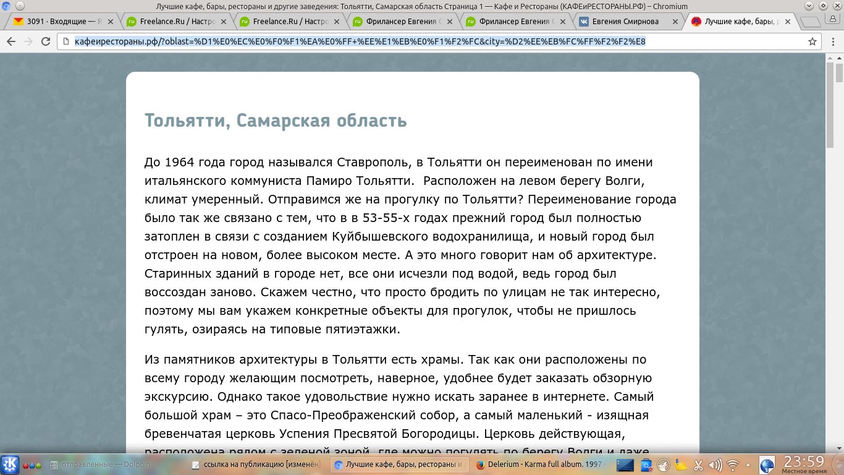Close the VK Евгения Смирнова tab
The width and height of the screenshot is (844, 475).
[675, 22]
